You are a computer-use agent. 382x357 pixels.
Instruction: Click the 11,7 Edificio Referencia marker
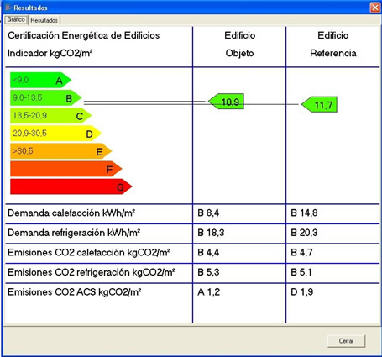[319, 105]
